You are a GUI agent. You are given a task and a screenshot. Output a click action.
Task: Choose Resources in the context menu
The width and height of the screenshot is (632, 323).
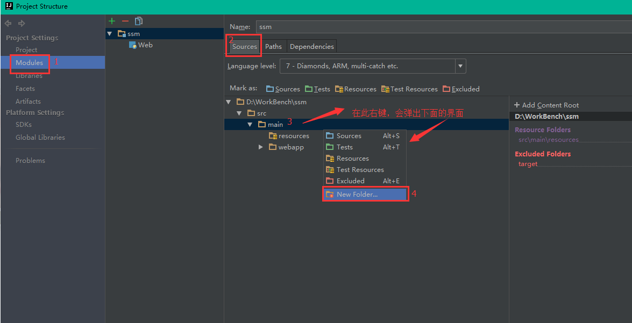[x=364, y=159]
